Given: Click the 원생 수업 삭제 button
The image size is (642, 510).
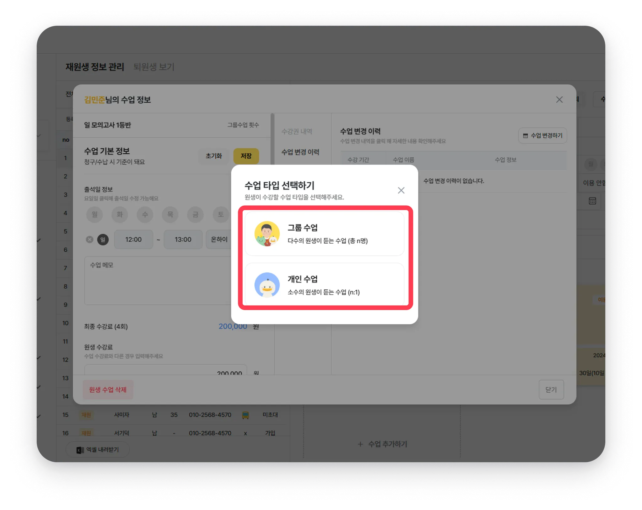Looking at the screenshot, I should click(x=108, y=390).
